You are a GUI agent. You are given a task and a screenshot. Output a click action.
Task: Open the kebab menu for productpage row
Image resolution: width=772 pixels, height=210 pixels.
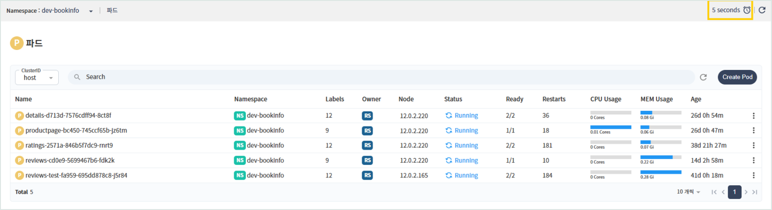753,130
